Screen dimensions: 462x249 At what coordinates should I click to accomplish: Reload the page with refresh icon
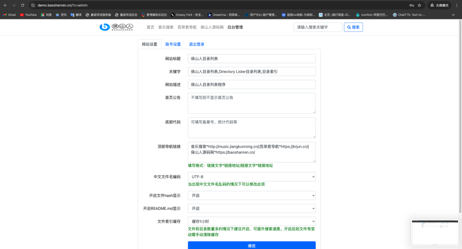pyautogui.click(x=23, y=5)
